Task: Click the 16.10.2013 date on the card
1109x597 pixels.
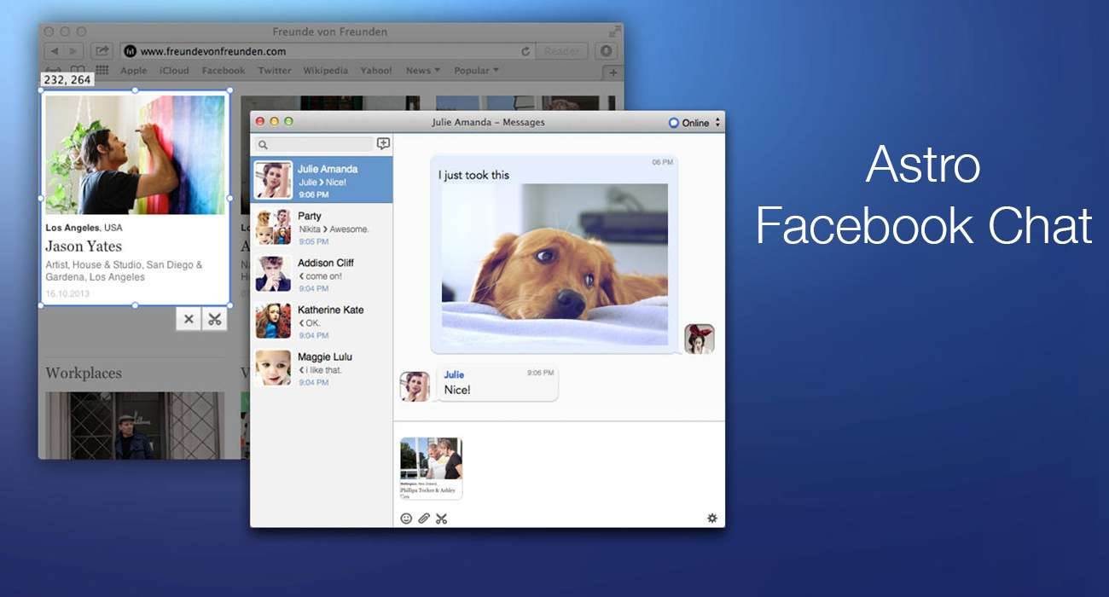Action: point(67,293)
